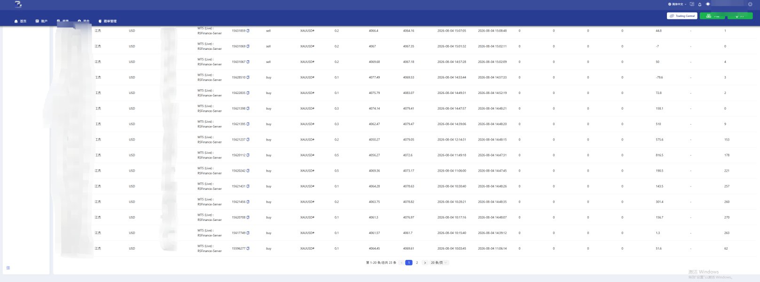
Task: Copy order number 15628510
Action: coord(248,78)
